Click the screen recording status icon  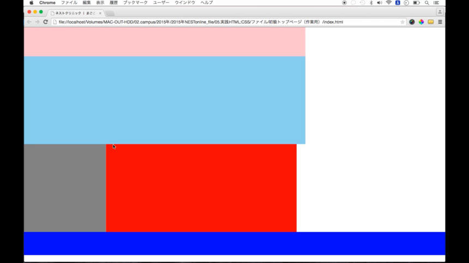[x=344, y=3]
